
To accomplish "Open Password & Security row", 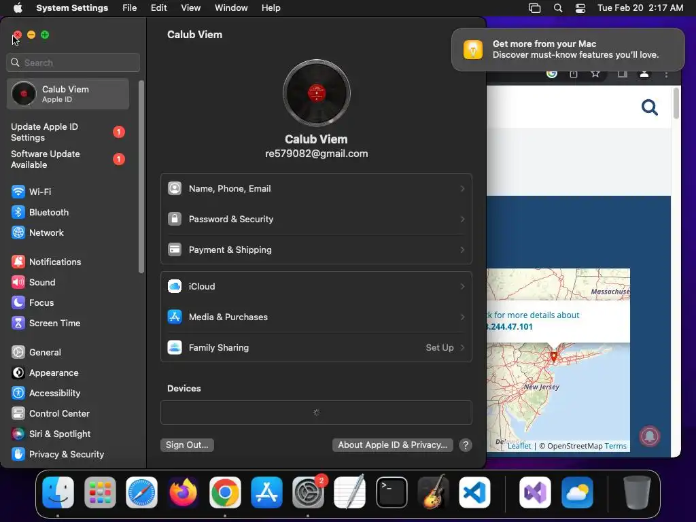I will (x=316, y=220).
